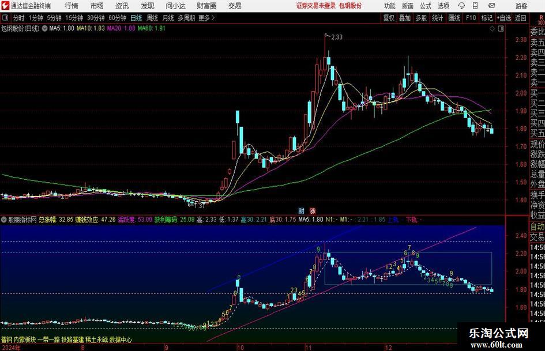Click the 返回 back button

pyautogui.click(x=520, y=18)
